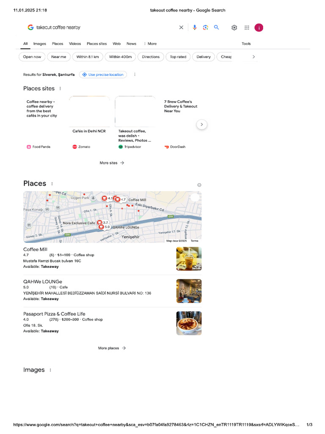Advance the Places sites carousel arrow
This screenshot has width=325, height=434.
click(202, 125)
